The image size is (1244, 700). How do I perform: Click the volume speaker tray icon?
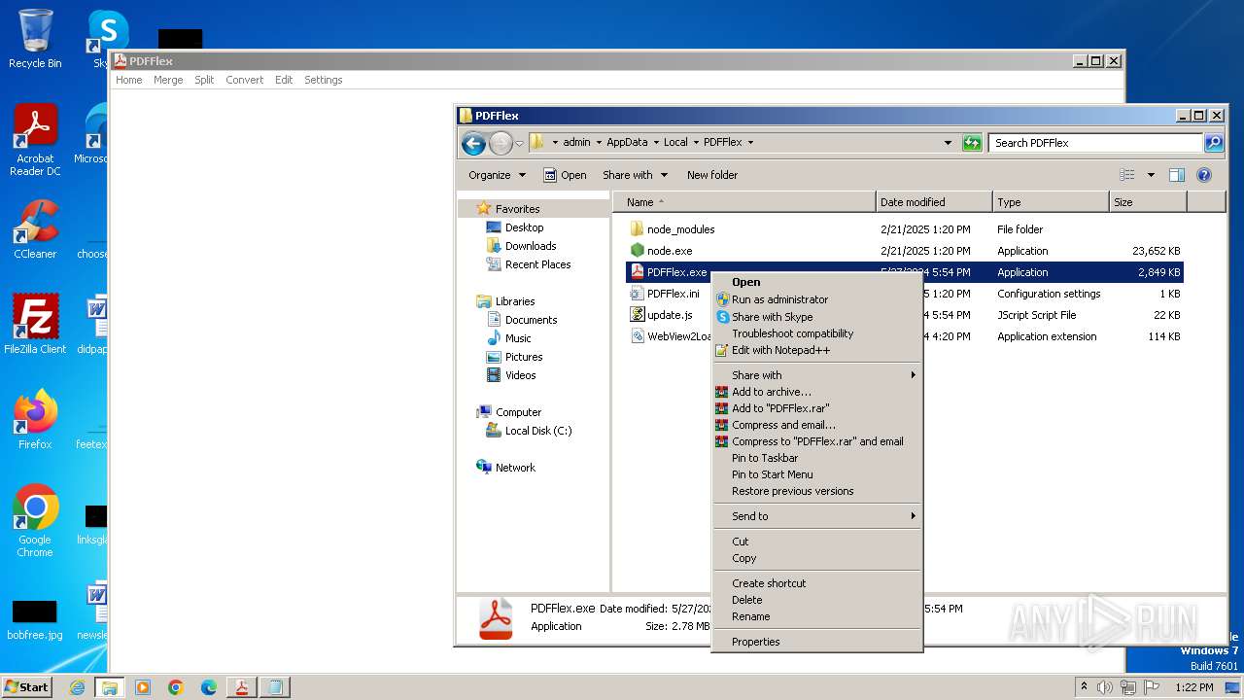click(1104, 687)
